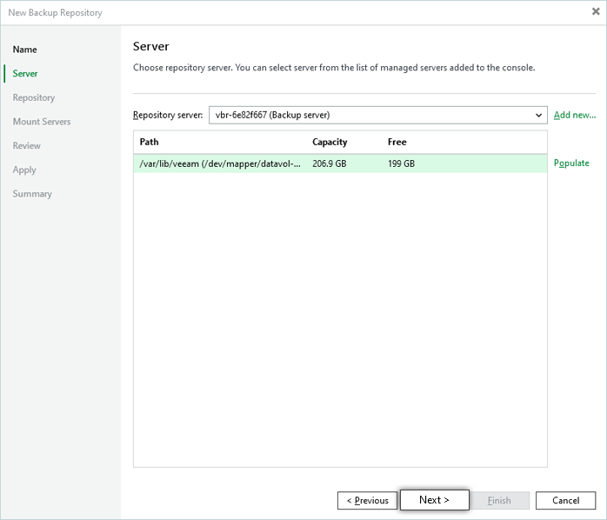Select the Server step in sidebar
This screenshot has height=520, width=607.
[25, 74]
